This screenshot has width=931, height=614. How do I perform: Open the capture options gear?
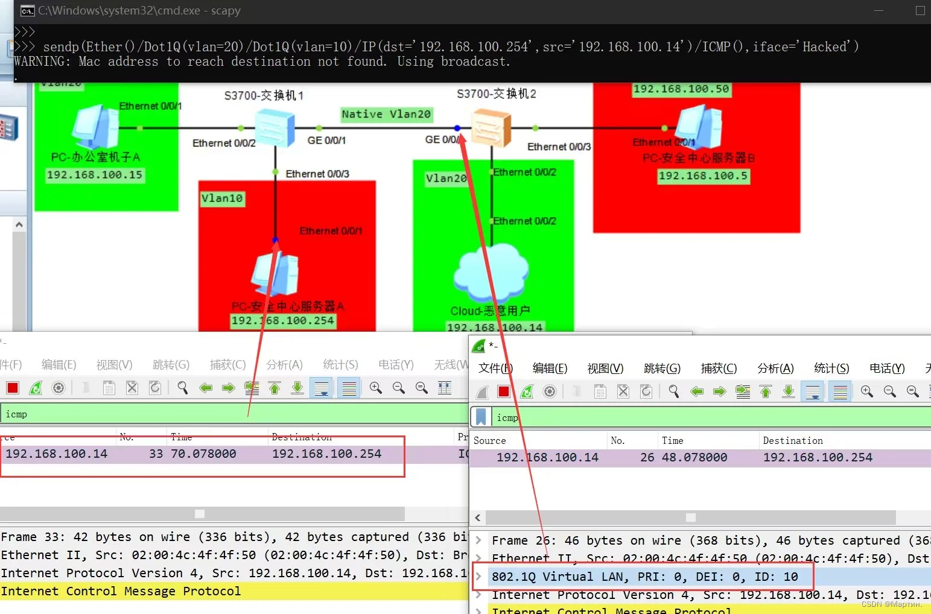coord(58,388)
